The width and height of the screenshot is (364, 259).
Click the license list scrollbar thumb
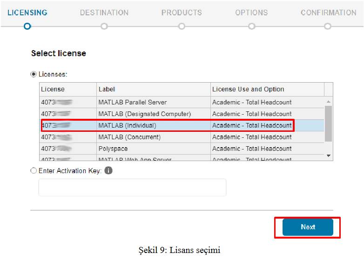click(x=328, y=123)
